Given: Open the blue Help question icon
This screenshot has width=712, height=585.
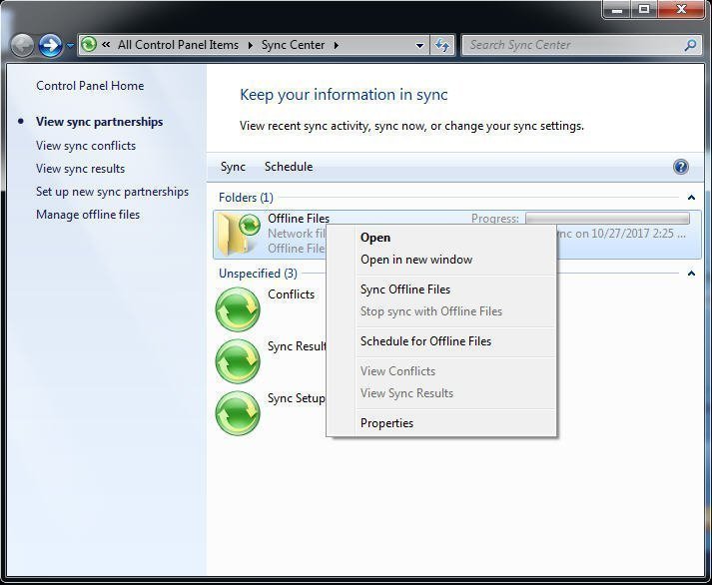Looking at the screenshot, I should [681, 167].
